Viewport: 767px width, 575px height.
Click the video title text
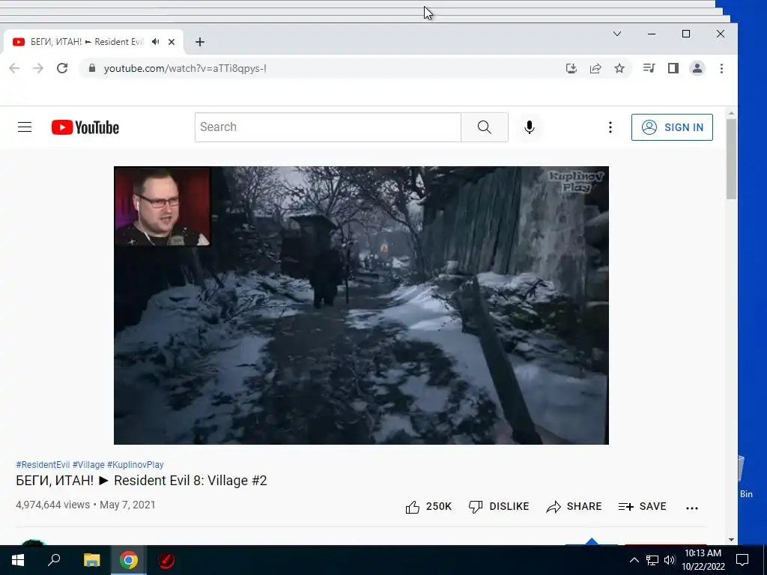(142, 481)
